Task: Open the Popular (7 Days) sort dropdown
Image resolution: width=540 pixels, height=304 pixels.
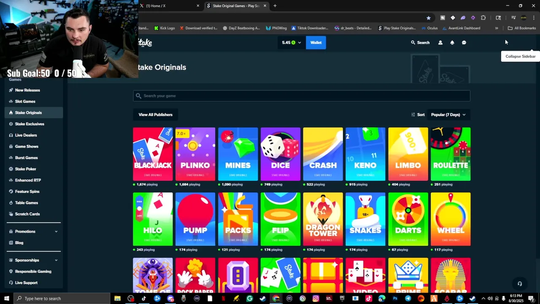Action: pyautogui.click(x=448, y=114)
